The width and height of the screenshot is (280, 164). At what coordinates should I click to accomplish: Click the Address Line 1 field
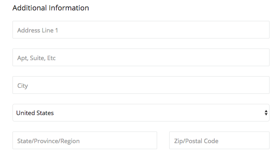pos(141,30)
